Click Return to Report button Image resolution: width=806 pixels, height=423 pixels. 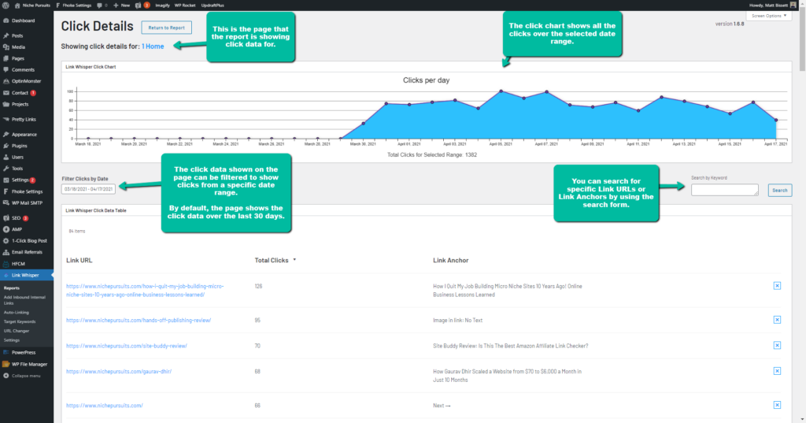tap(167, 28)
